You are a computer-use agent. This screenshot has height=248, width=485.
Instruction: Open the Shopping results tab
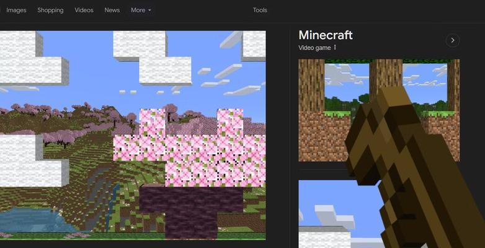(50, 10)
